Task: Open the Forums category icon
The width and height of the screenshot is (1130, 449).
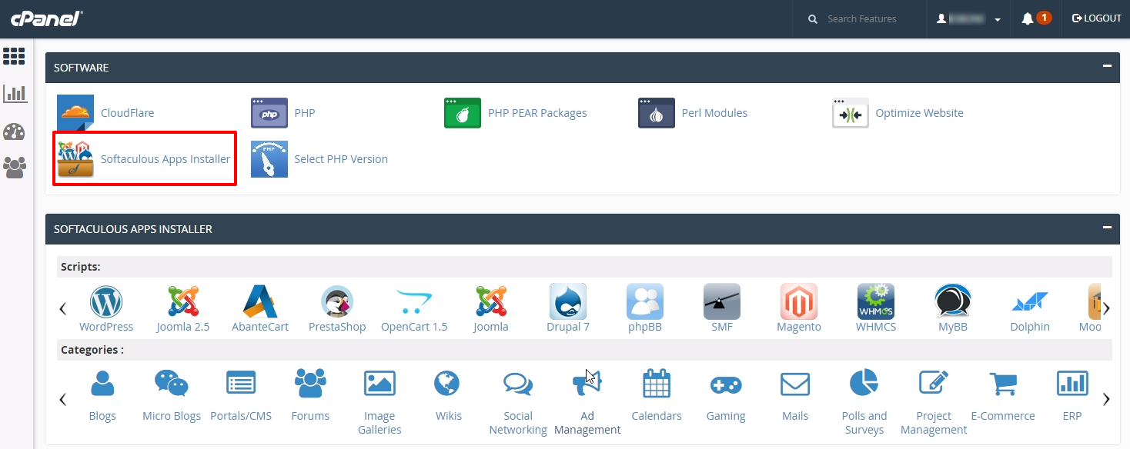Action: pos(310,383)
